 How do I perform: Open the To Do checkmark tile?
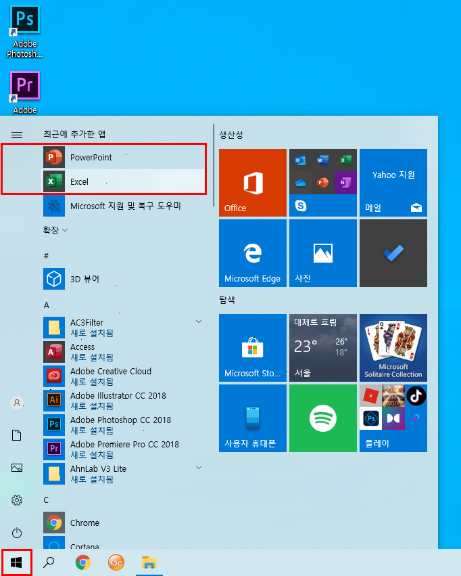[x=393, y=253]
